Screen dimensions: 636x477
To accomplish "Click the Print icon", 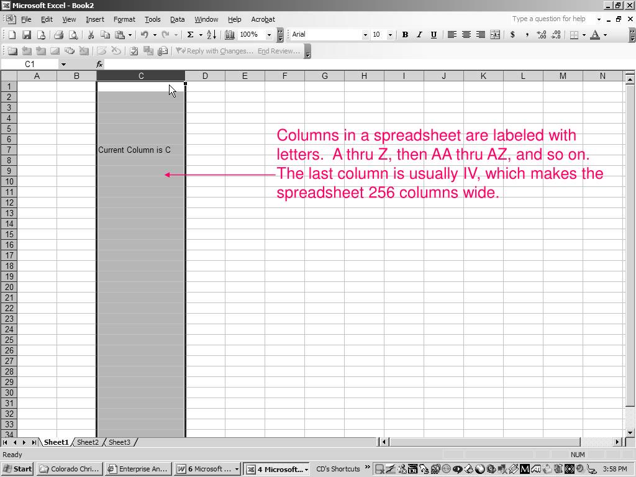I will pos(58,35).
